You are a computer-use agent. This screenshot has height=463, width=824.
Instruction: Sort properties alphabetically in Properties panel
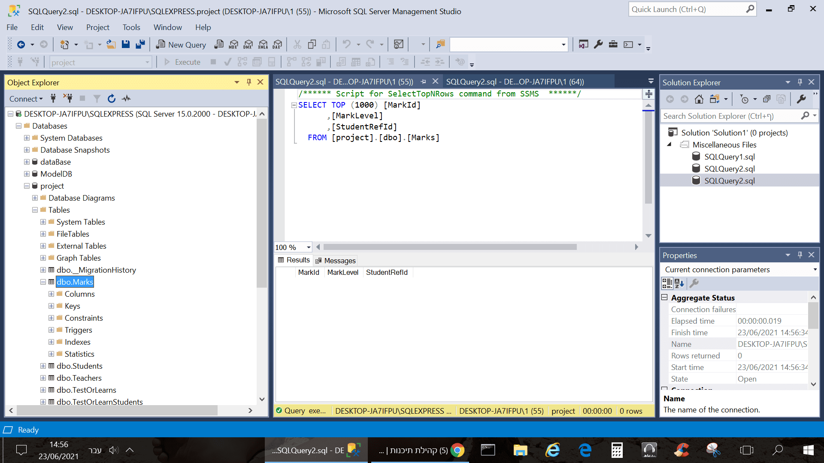(679, 283)
